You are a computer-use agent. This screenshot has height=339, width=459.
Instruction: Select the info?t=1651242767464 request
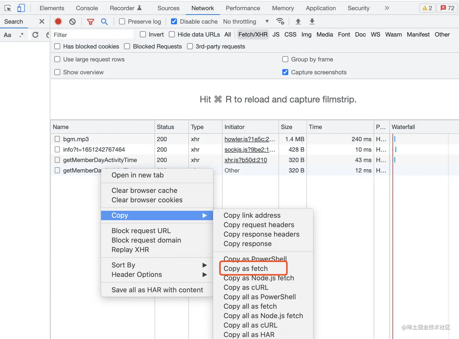pyautogui.click(x=94, y=149)
